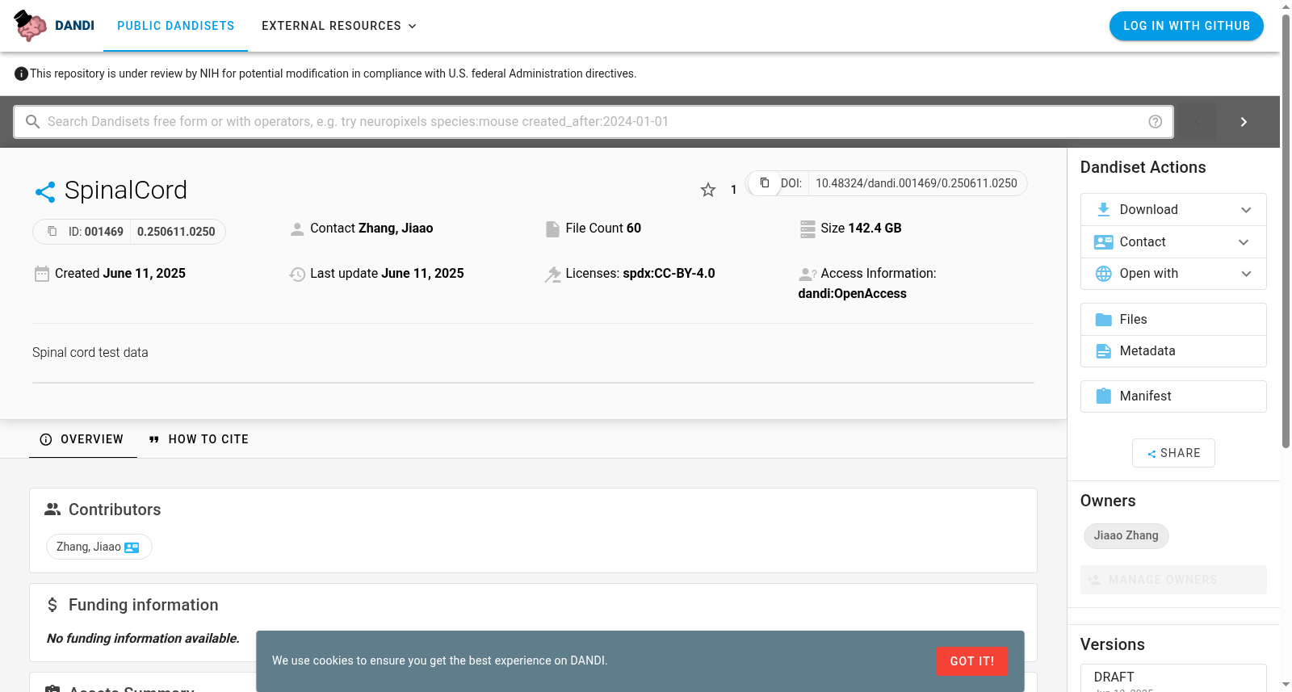Click Zhang, Jiaao contributor card icon
The image size is (1292, 692).
click(132, 547)
